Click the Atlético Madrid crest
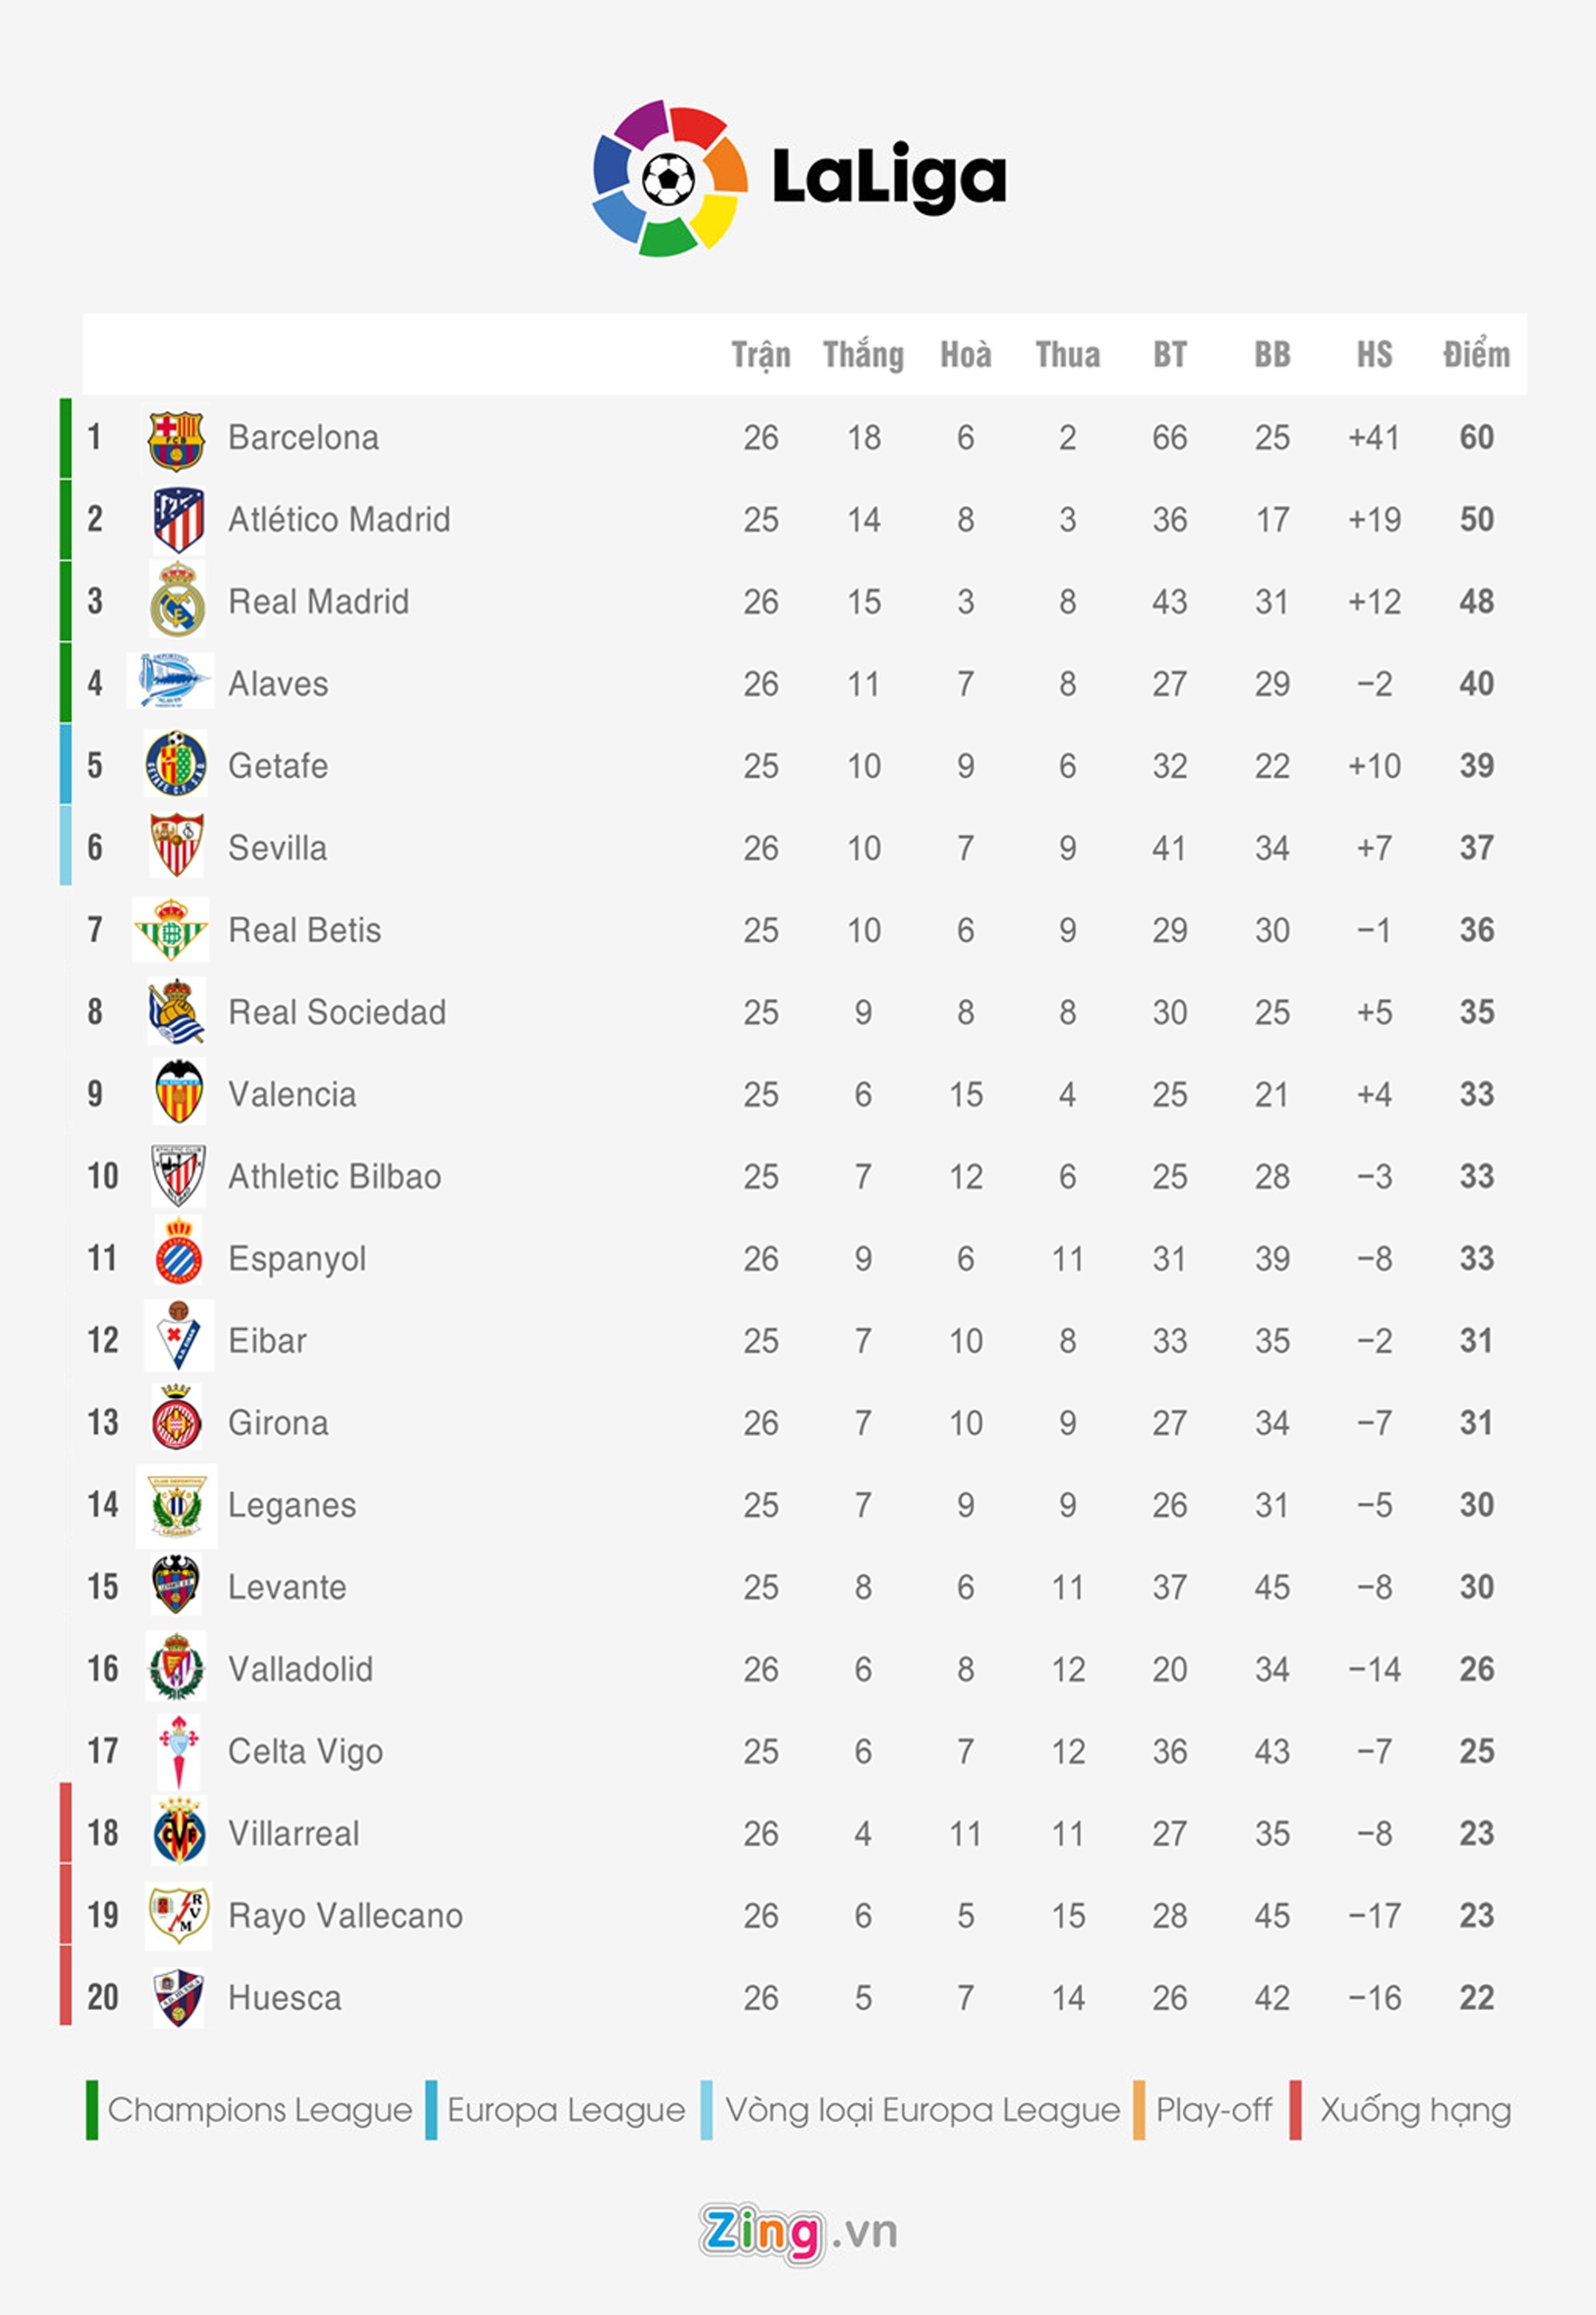The height and width of the screenshot is (2315, 1596). 178,520
